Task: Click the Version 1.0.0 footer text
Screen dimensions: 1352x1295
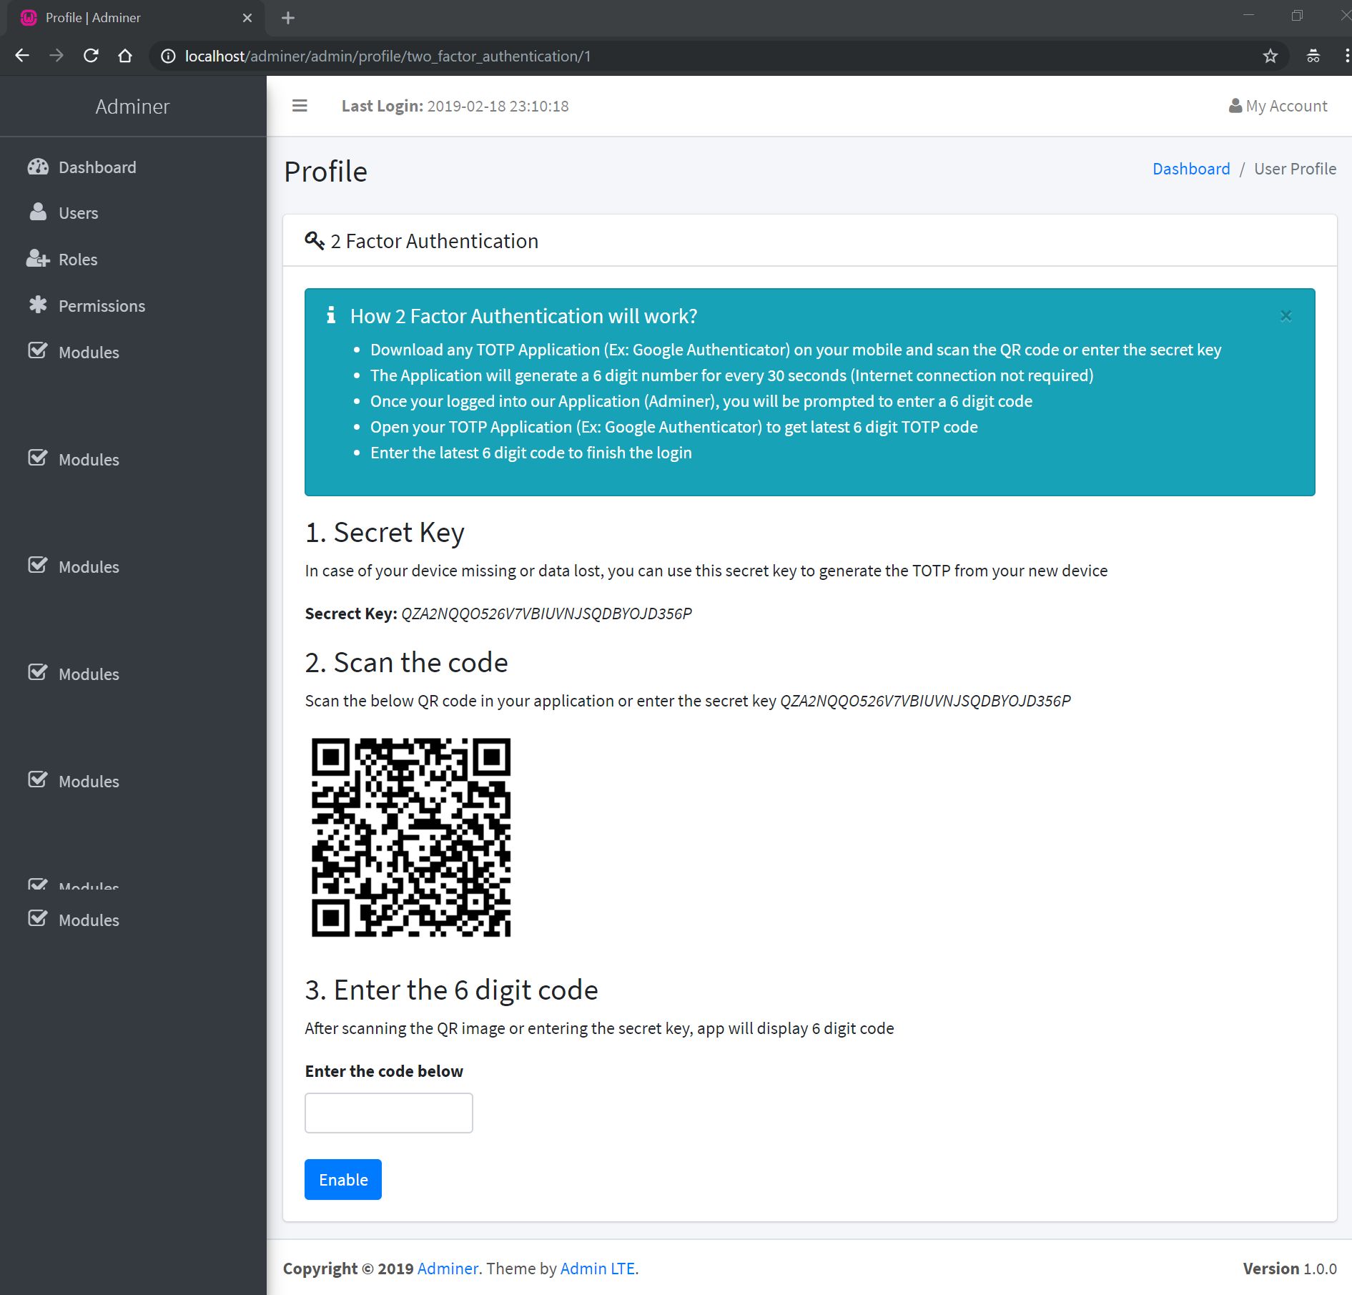Action: pyautogui.click(x=1290, y=1269)
